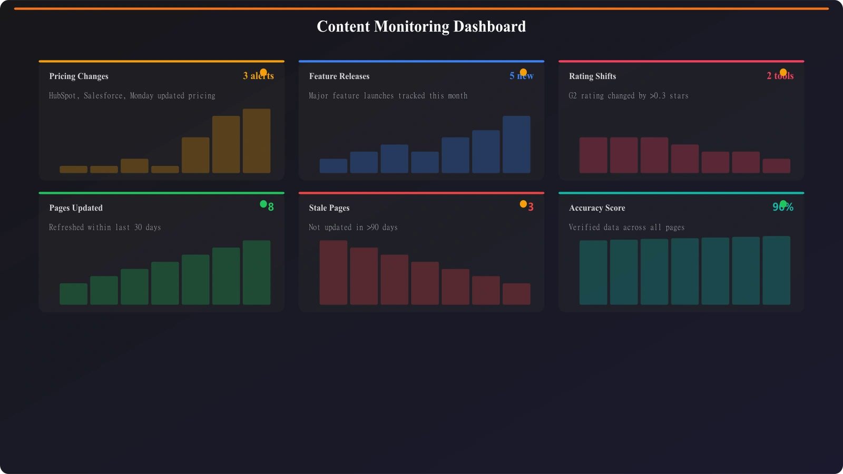Viewport: 843px width, 474px height.
Task: Expand the Accuracy Score card
Action: click(681, 252)
